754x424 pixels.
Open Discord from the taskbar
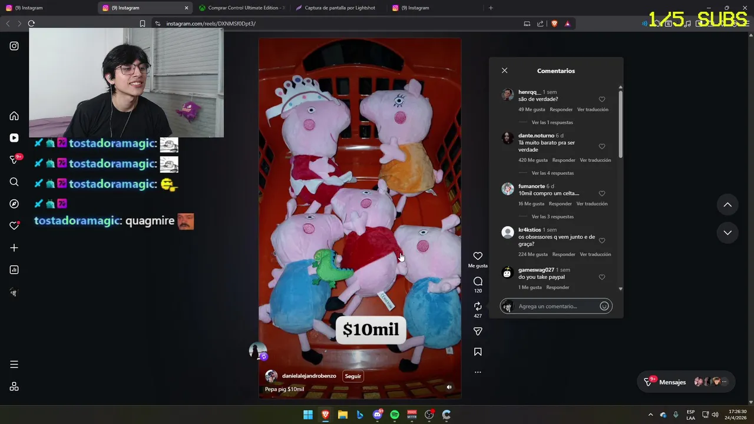pyautogui.click(x=378, y=415)
